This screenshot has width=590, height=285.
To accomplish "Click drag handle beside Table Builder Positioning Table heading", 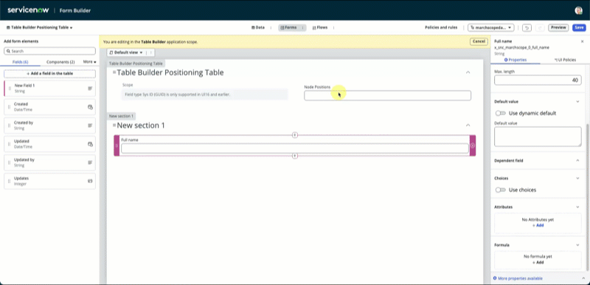I will point(114,72).
